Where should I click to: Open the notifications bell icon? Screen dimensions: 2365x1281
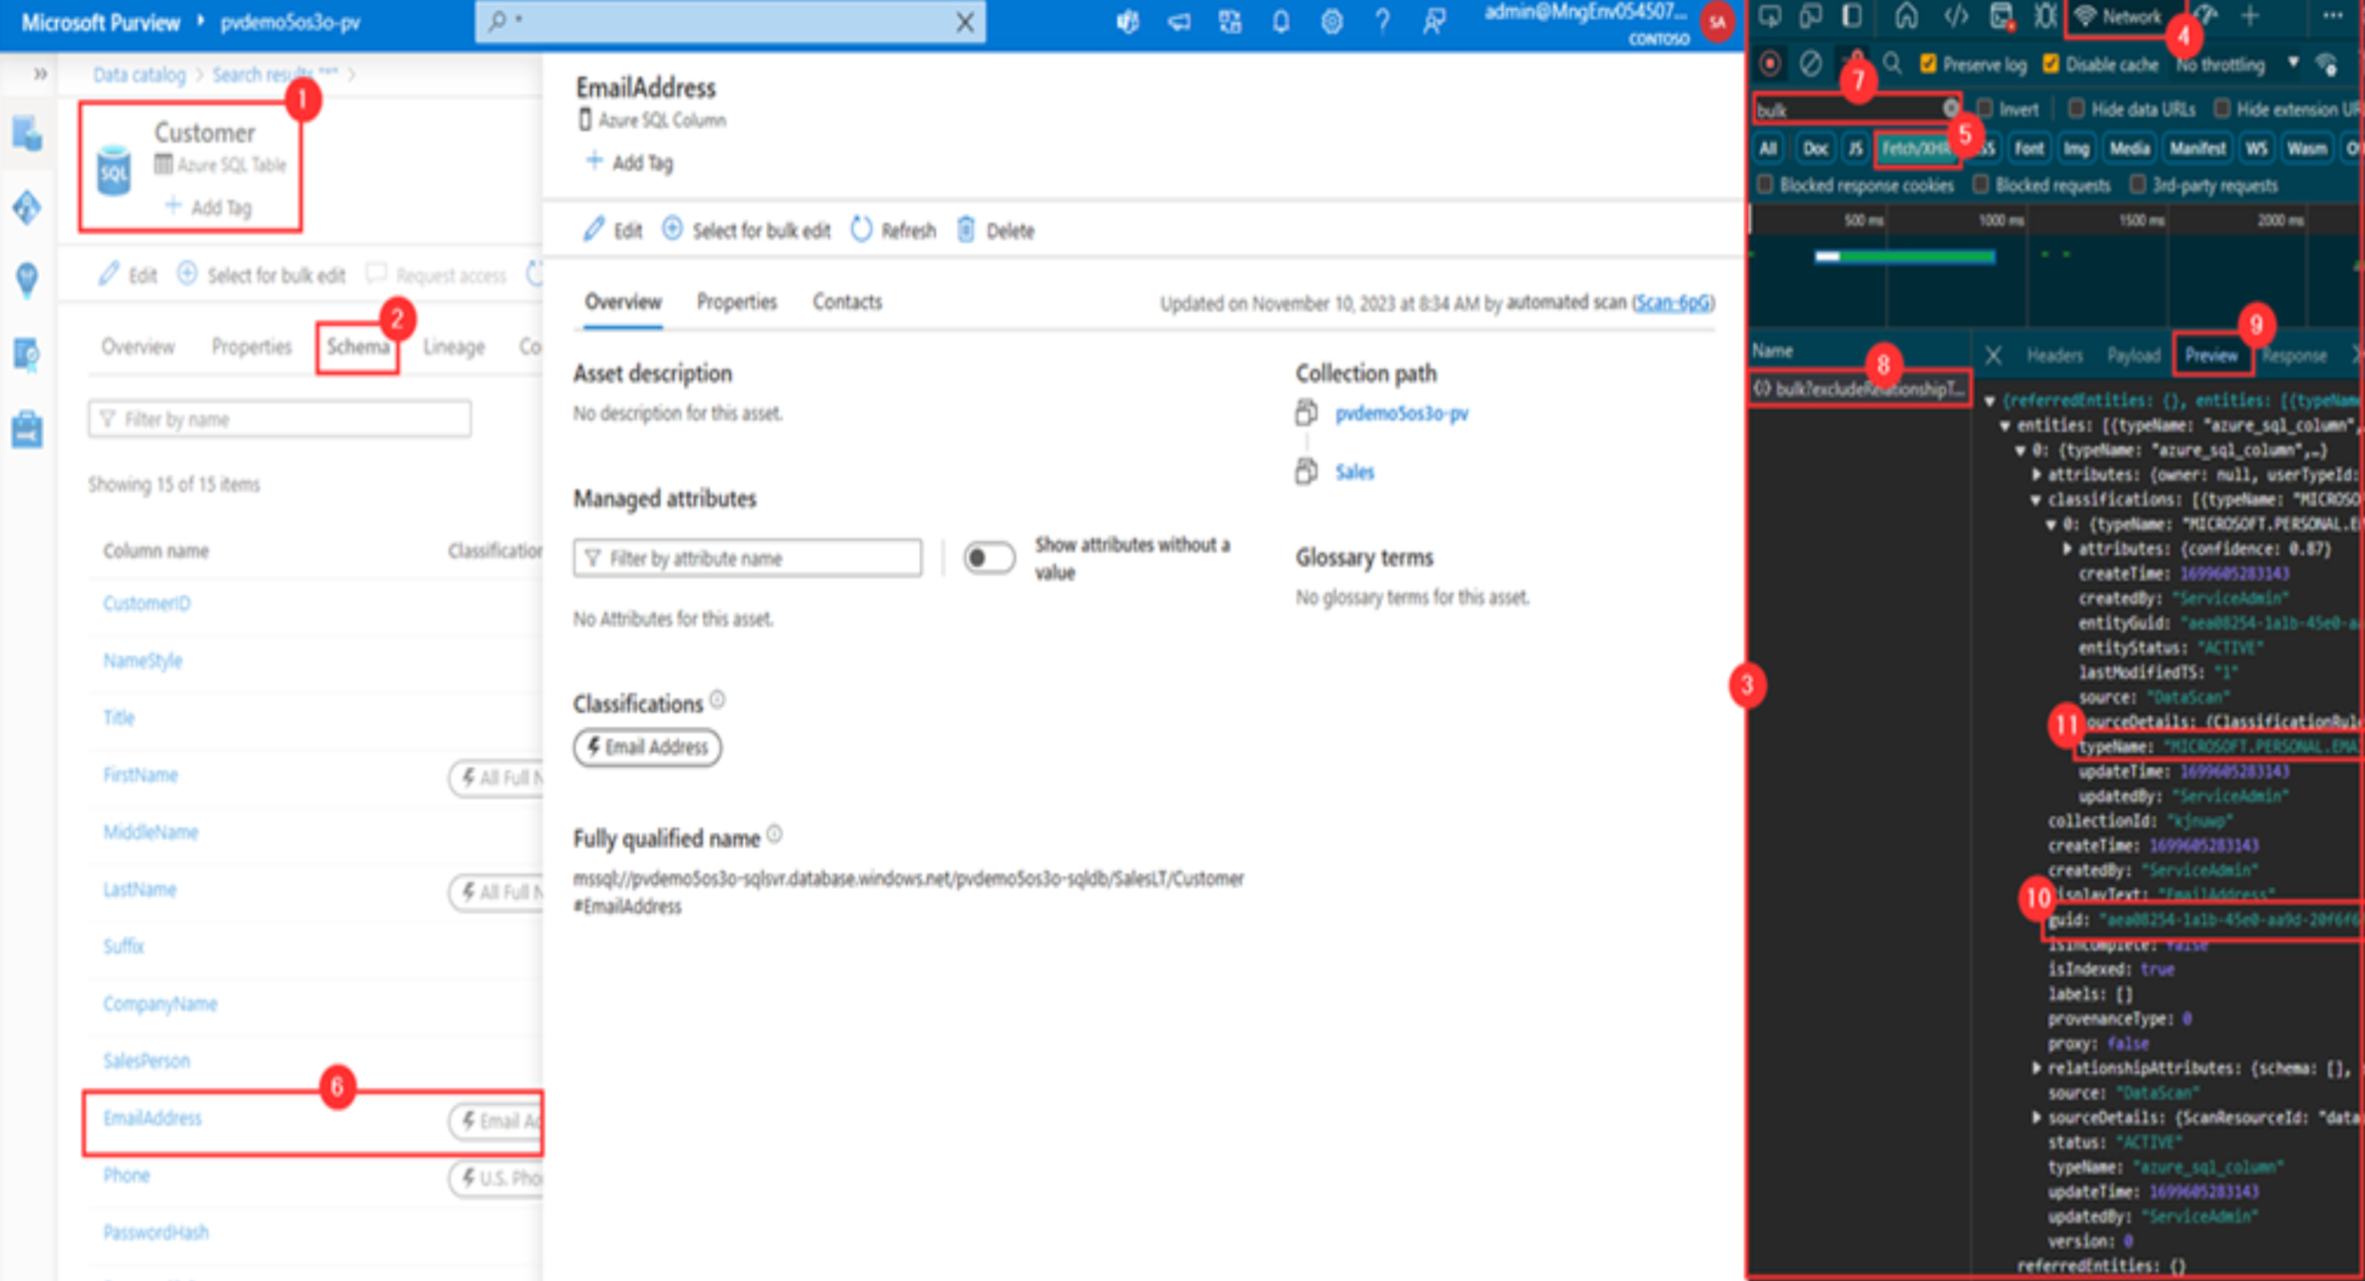click(1281, 22)
